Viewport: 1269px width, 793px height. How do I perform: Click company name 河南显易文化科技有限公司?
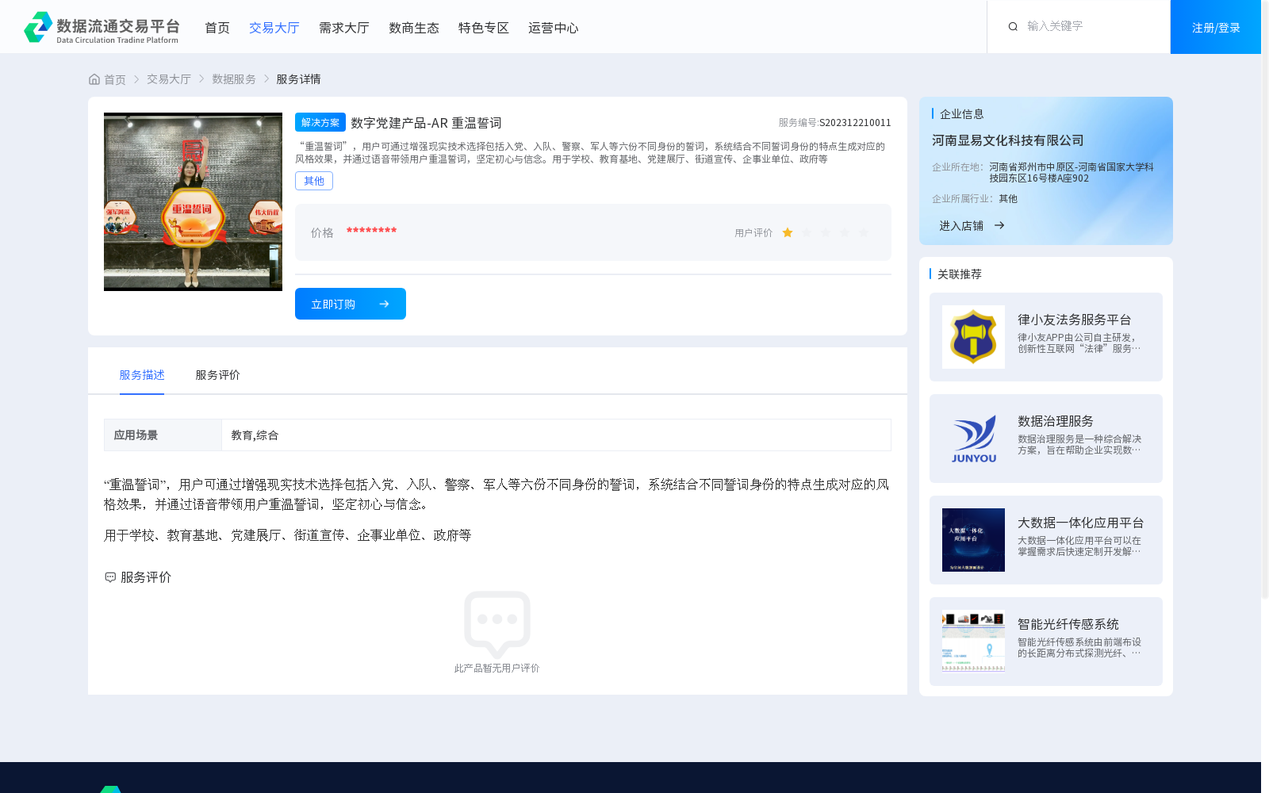coord(1008,140)
